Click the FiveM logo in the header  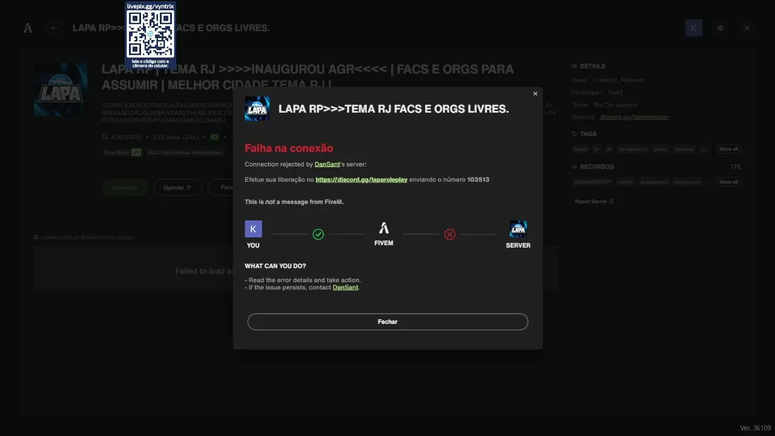(28, 28)
